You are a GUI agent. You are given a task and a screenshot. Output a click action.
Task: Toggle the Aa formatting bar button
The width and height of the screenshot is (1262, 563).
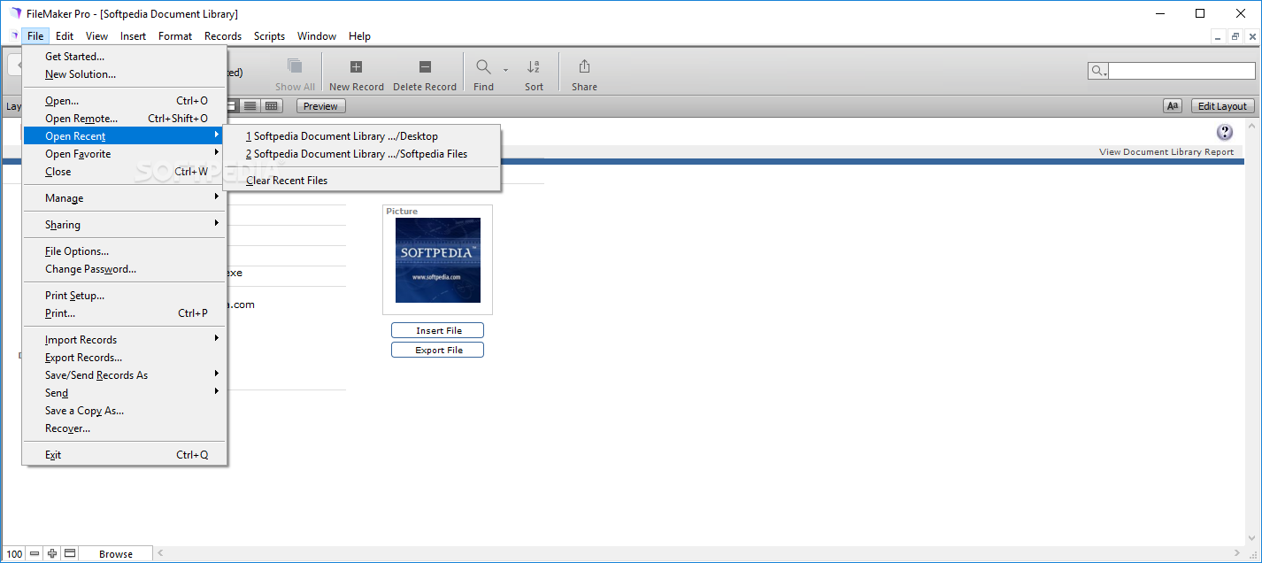pos(1173,106)
